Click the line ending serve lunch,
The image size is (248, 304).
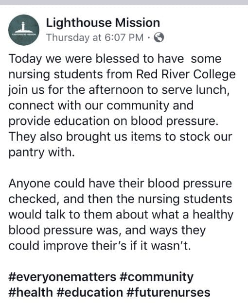coord(119,90)
